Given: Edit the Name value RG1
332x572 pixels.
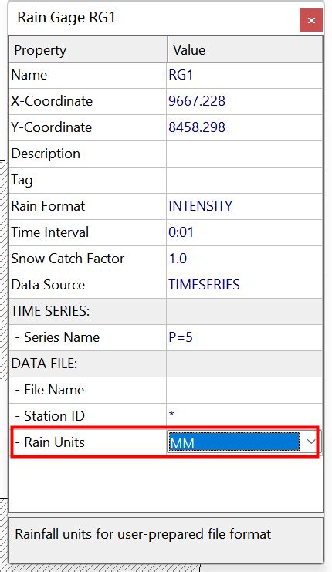Looking at the screenshot, I should [245, 75].
